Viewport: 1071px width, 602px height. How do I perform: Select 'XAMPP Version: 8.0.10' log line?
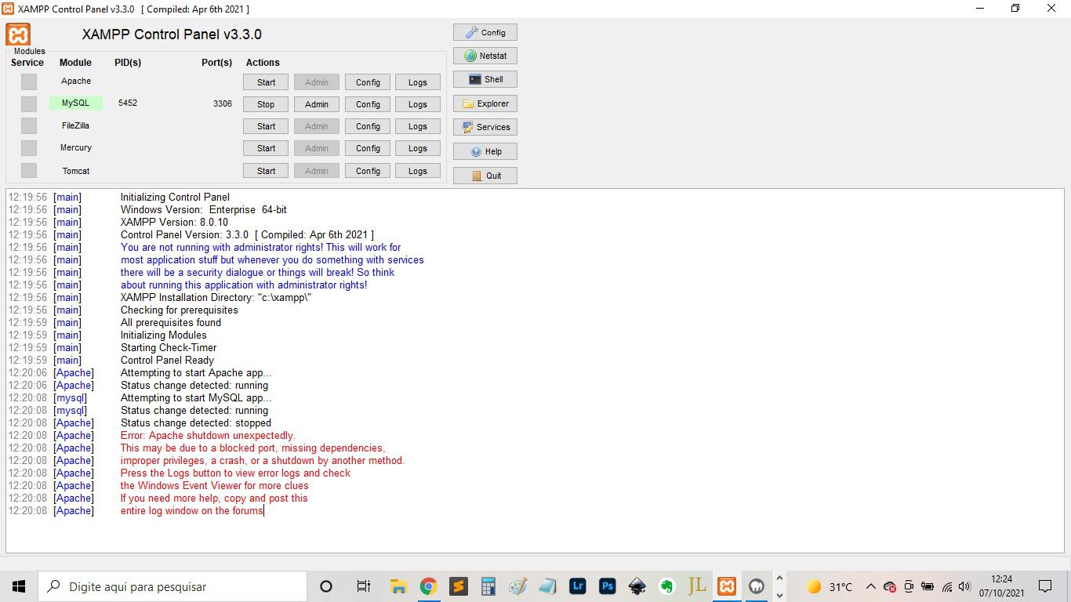pyautogui.click(x=174, y=222)
